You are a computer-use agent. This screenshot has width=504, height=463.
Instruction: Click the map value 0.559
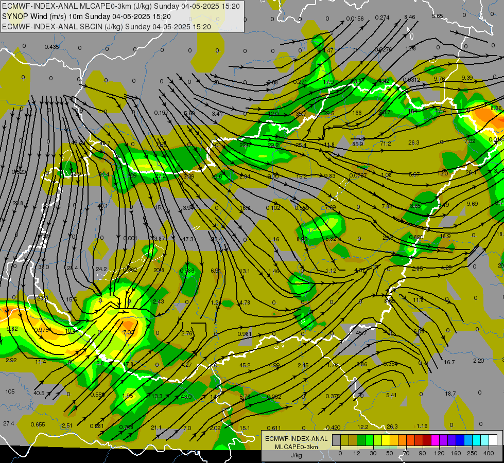coord(302,208)
